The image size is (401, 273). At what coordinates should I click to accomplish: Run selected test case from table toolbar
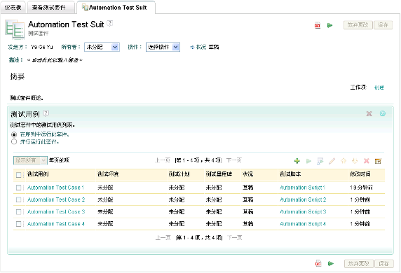pyautogui.click(x=308, y=161)
